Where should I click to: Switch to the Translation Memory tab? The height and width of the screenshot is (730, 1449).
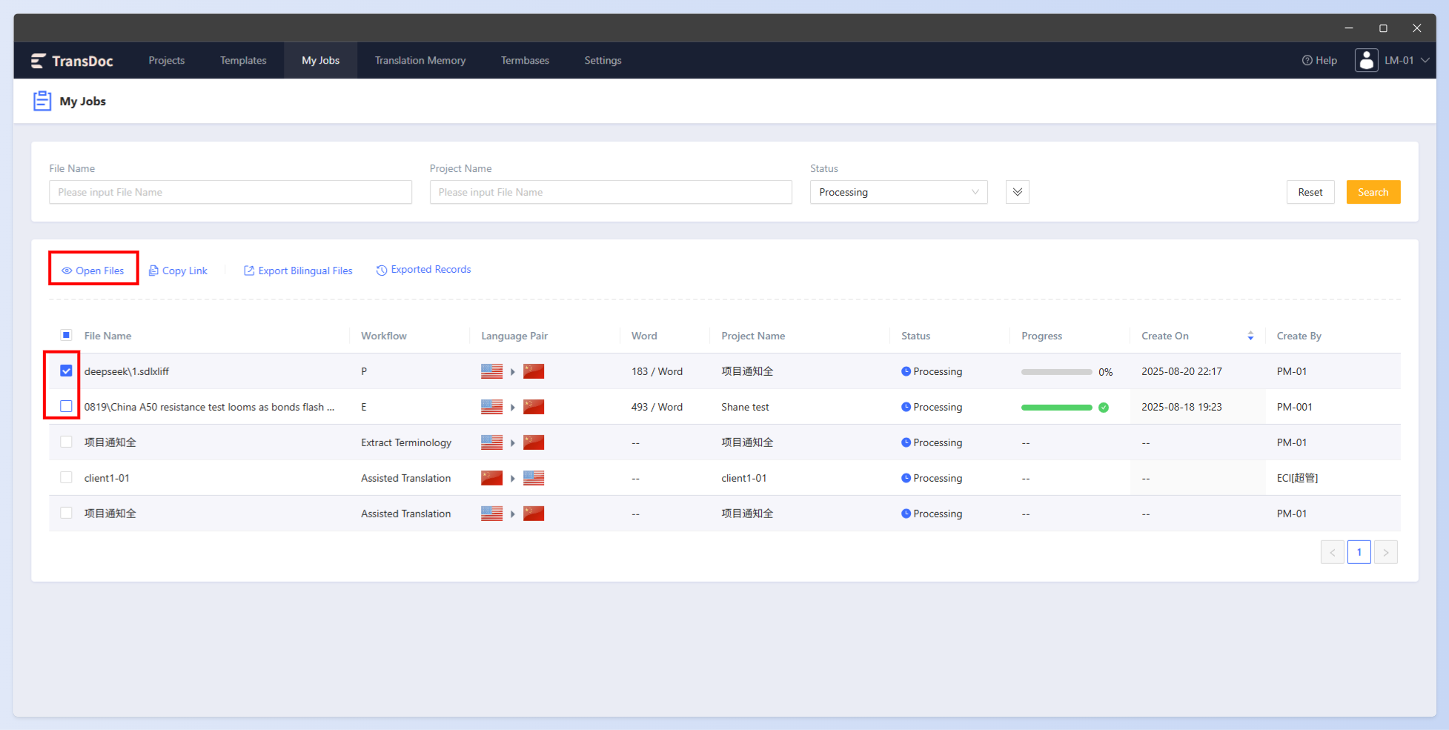[x=420, y=61]
